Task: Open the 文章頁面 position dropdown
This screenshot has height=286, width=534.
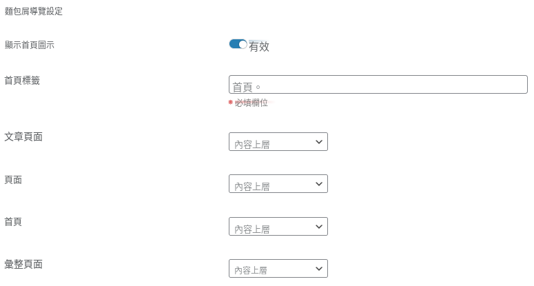Action: click(278, 142)
